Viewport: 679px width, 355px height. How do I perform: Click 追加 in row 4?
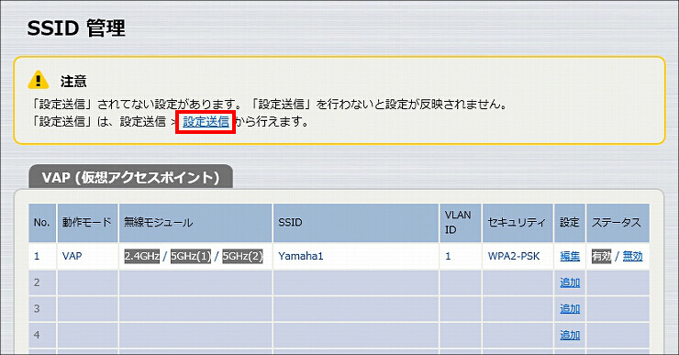coord(570,335)
